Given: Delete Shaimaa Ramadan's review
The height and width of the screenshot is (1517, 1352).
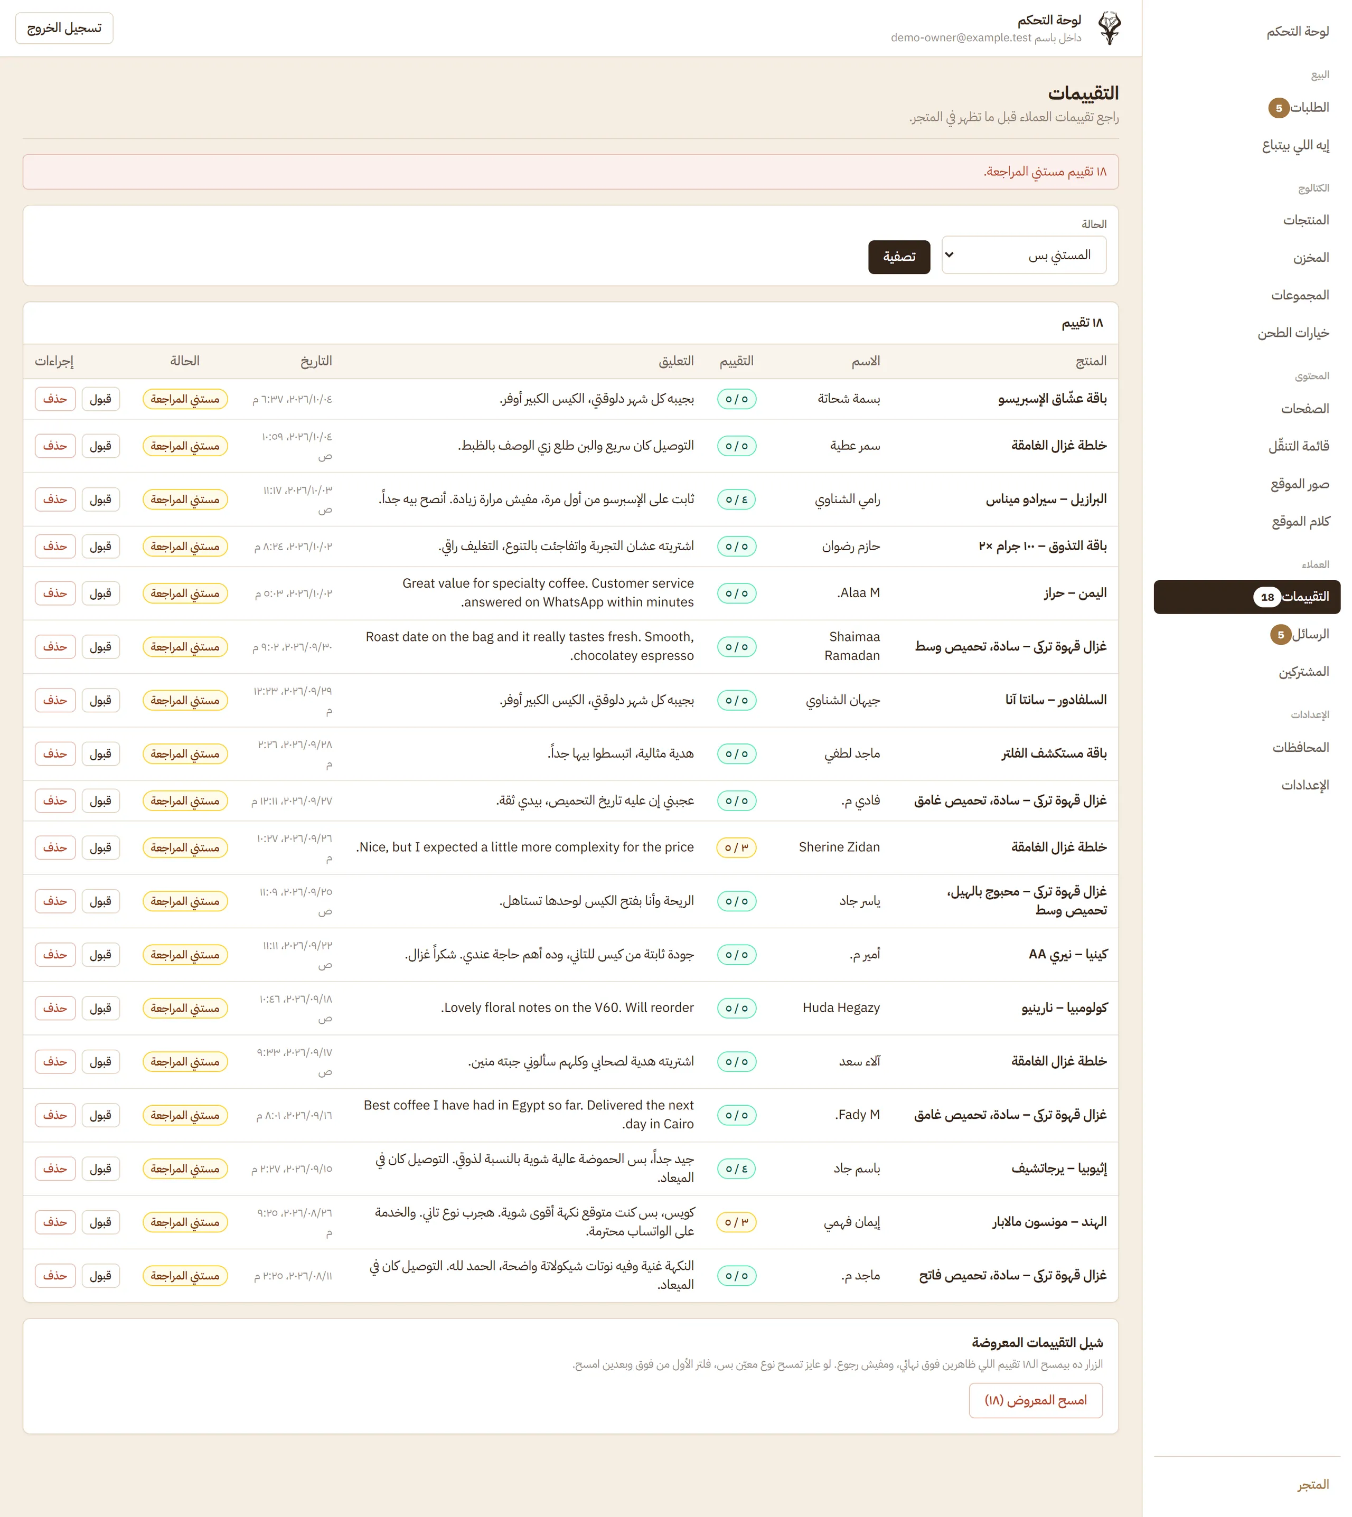Looking at the screenshot, I should tap(55, 647).
